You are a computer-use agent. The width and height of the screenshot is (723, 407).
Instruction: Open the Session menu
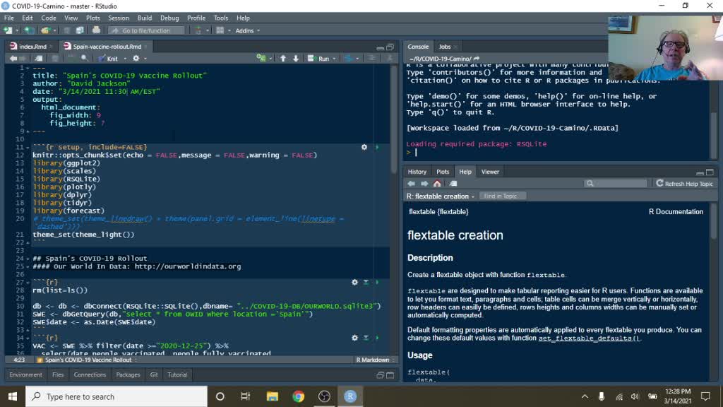(x=119, y=18)
